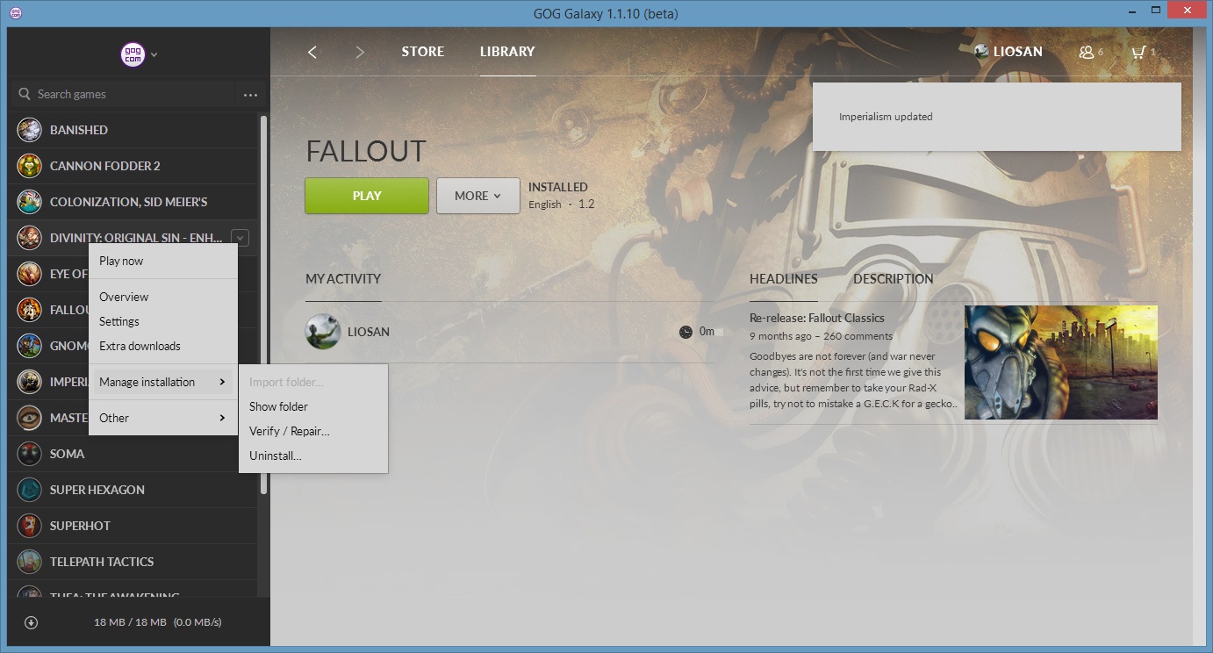This screenshot has width=1213, height=653.
Task: Select the Banished game icon
Action: pyautogui.click(x=29, y=130)
